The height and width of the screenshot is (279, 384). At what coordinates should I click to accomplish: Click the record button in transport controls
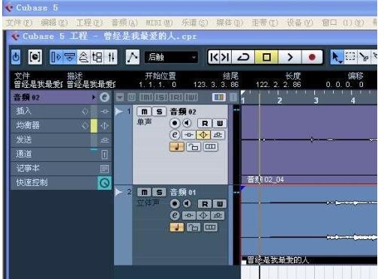tap(311, 57)
